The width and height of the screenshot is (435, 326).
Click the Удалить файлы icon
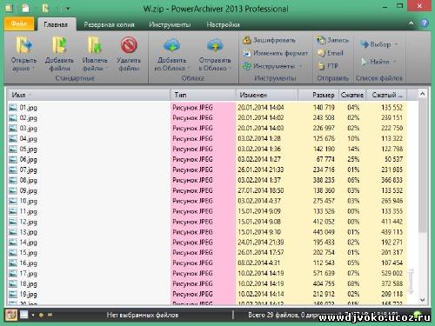click(x=129, y=45)
